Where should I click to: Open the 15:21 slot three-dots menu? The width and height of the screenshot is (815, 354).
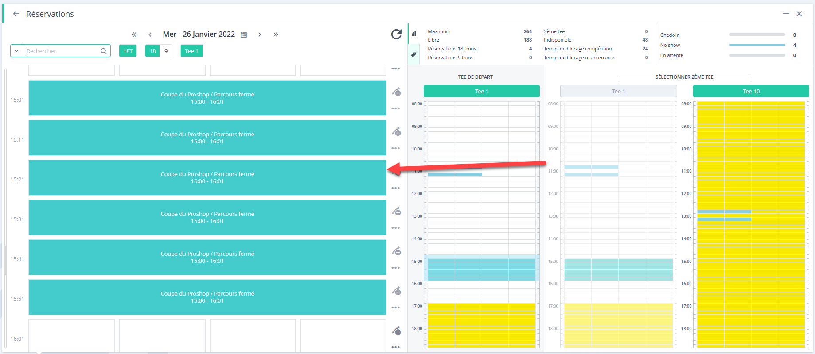(396, 188)
